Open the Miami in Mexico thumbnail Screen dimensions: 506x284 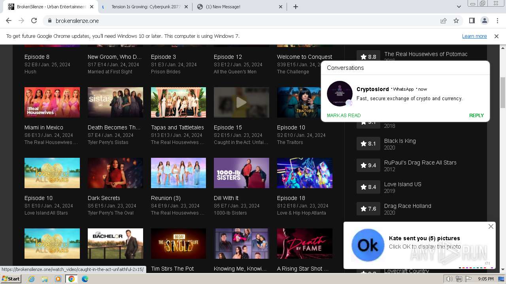coord(52,102)
